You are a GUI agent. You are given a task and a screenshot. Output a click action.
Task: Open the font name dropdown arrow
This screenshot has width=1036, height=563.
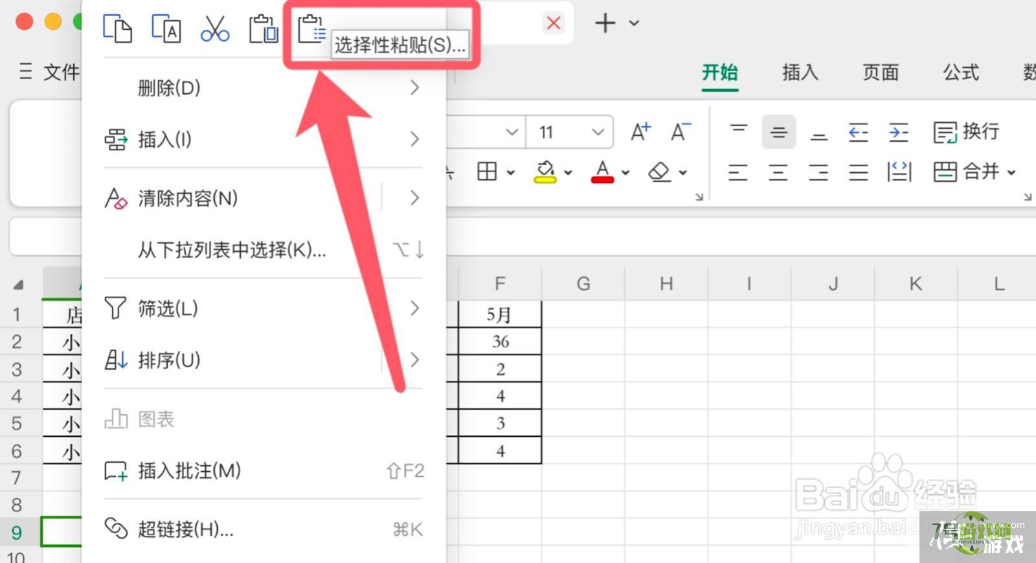coord(512,132)
